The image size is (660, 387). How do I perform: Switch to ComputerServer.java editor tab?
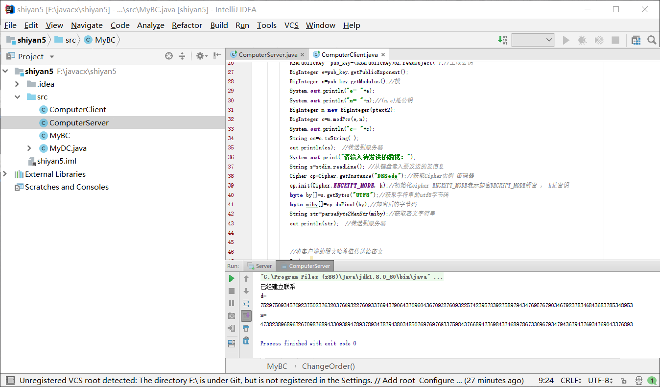pos(268,55)
